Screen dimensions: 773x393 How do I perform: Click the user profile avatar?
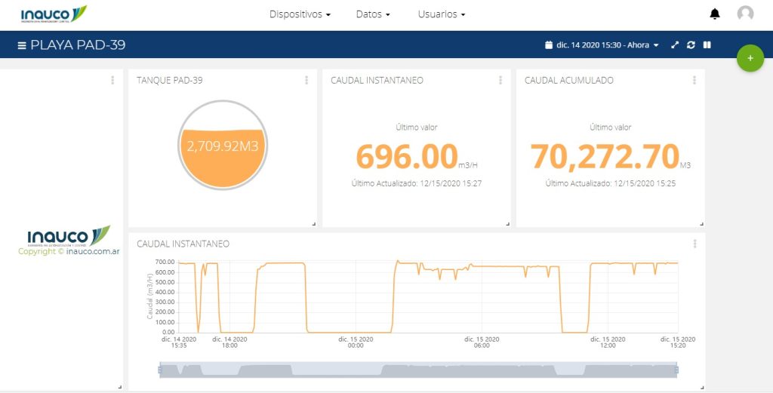coord(745,14)
